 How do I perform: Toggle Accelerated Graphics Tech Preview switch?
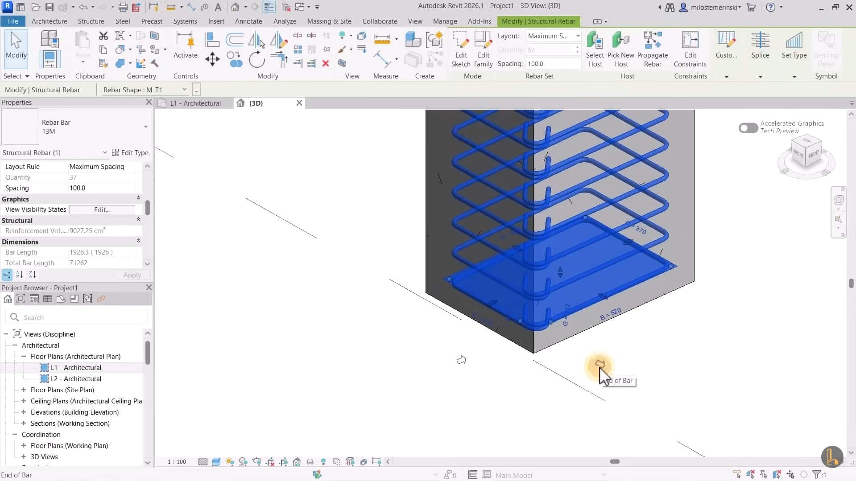748,128
